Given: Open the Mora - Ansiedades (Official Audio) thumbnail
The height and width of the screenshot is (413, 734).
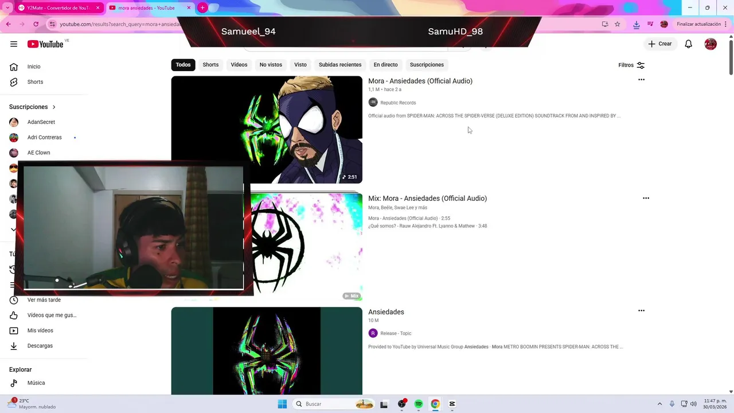Looking at the screenshot, I should 267,130.
